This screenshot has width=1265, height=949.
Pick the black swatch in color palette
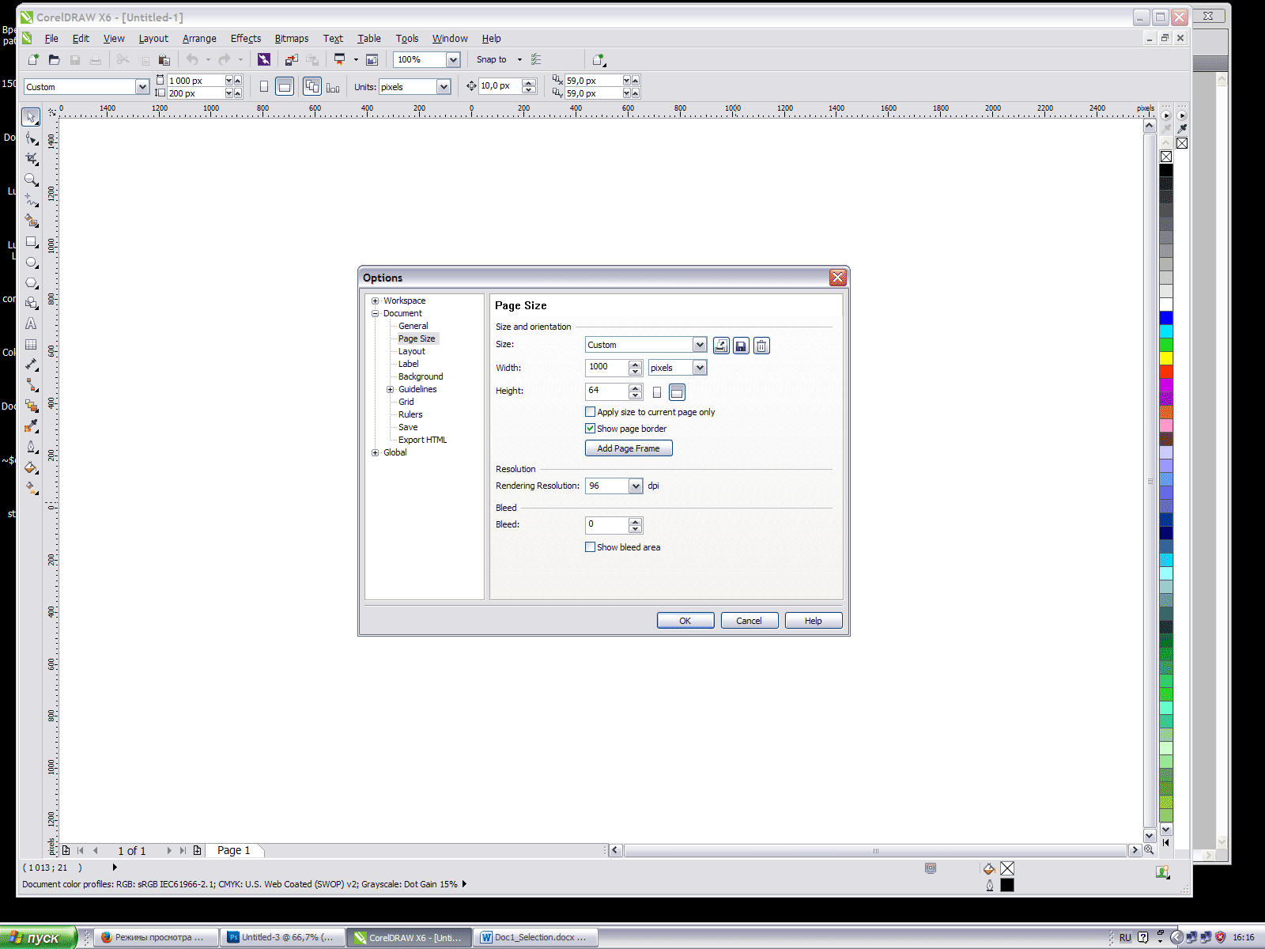pyautogui.click(x=1166, y=170)
